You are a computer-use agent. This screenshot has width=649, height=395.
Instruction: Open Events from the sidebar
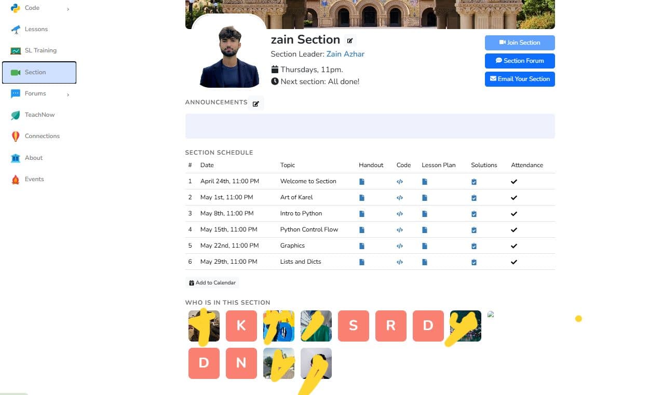34,179
